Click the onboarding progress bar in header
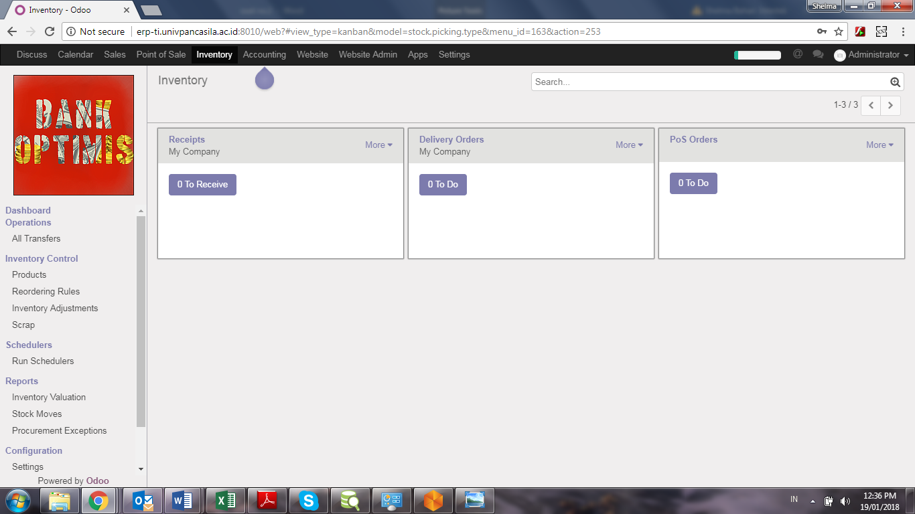The image size is (915, 514). coord(758,55)
